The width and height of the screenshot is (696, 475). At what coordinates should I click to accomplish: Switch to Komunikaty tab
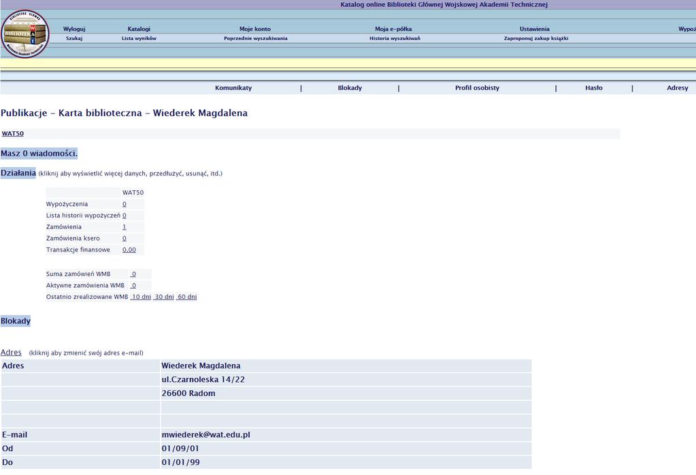[x=233, y=88]
